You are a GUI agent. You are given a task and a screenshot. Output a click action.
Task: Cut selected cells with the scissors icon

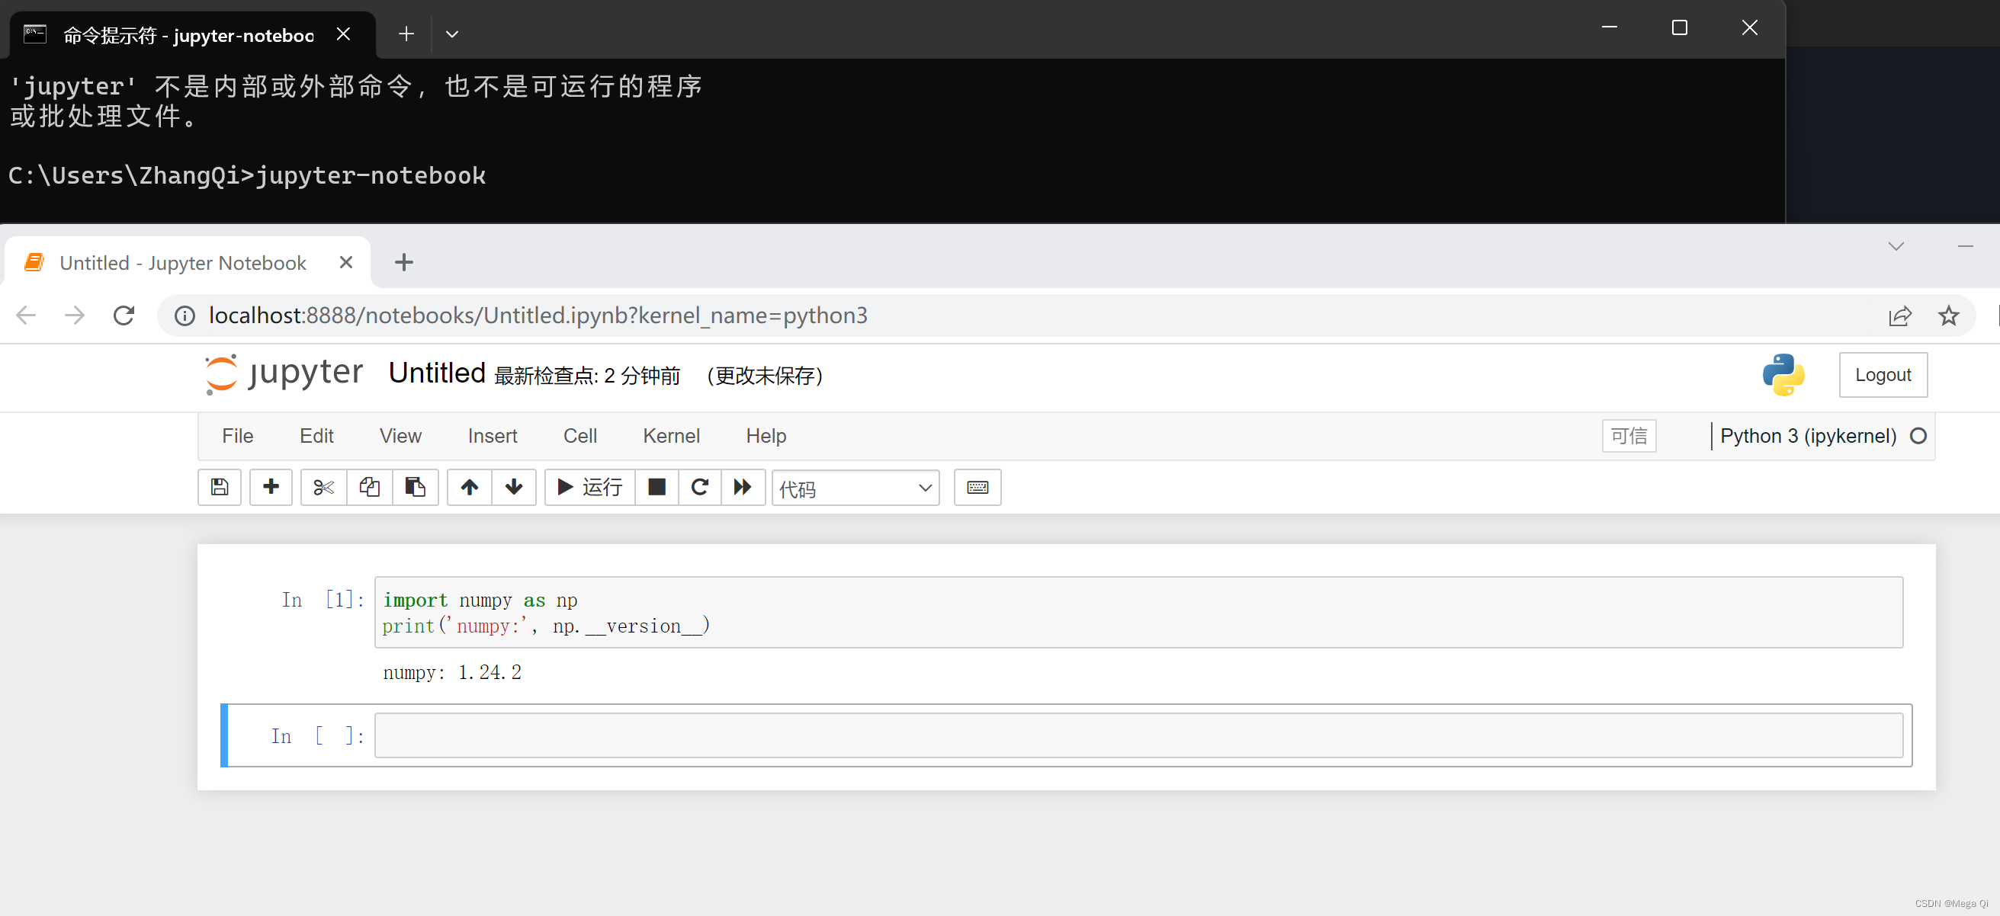coord(324,487)
